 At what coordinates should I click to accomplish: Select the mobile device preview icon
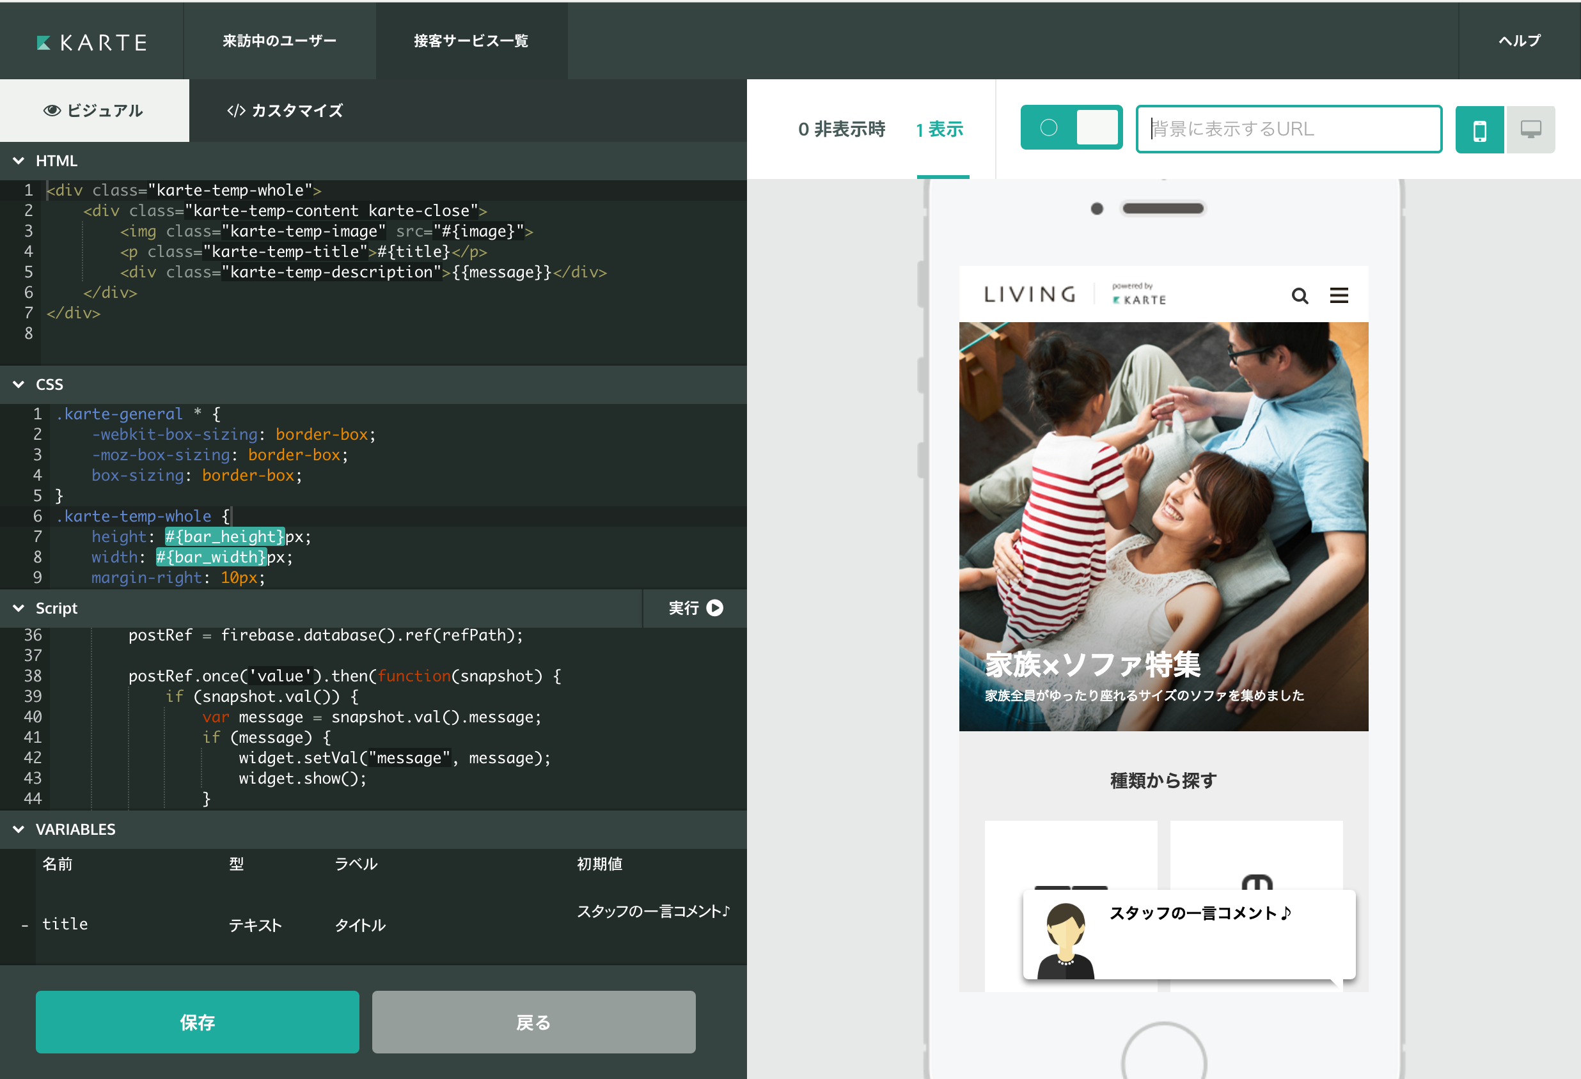[x=1479, y=129]
